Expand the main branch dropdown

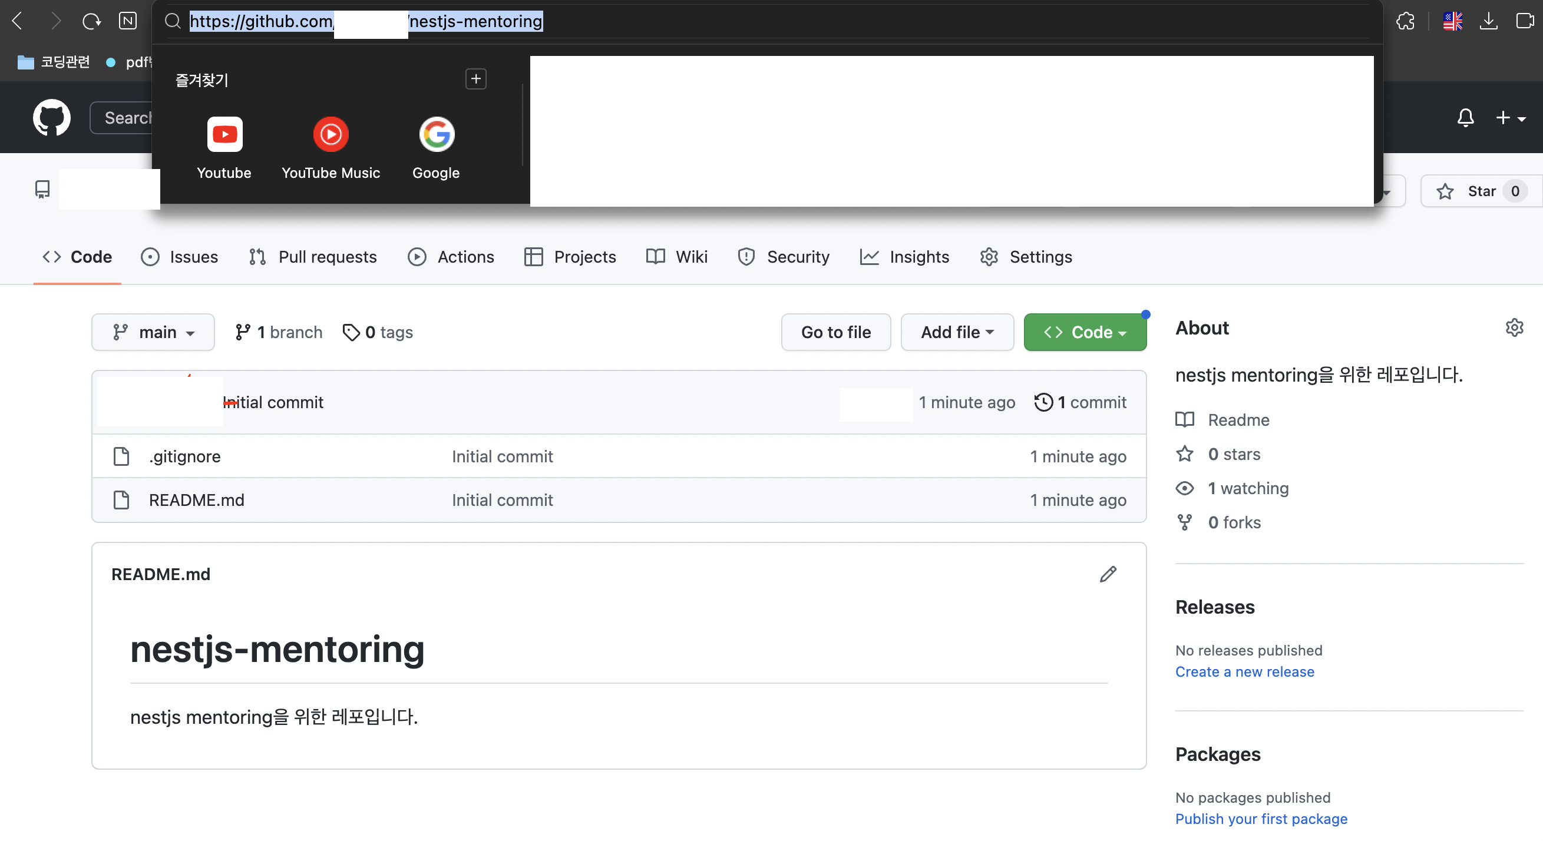coord(153,332)
